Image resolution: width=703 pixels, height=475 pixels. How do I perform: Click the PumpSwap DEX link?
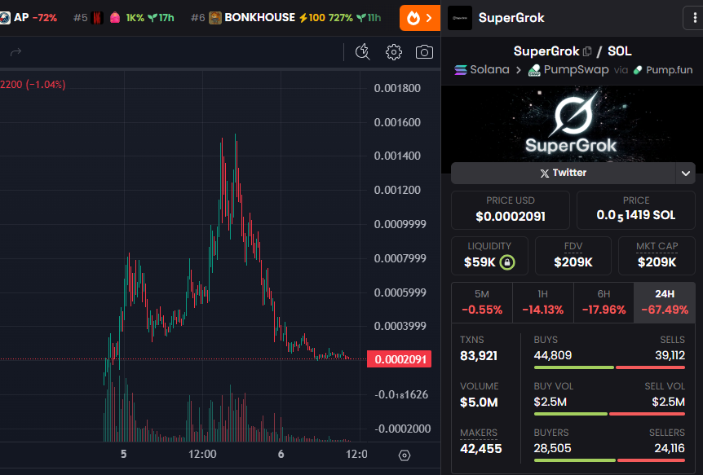568,70
